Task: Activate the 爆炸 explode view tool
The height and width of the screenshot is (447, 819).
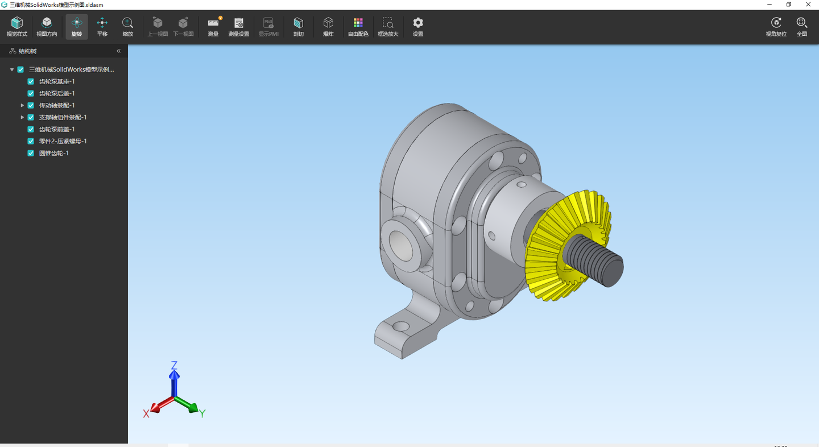Action: 328,27
